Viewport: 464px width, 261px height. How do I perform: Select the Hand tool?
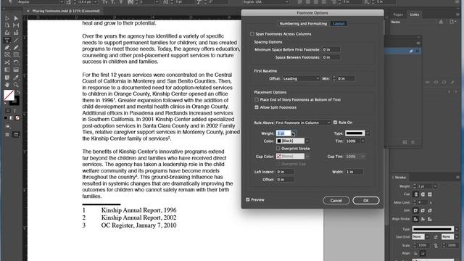point(7,85)
